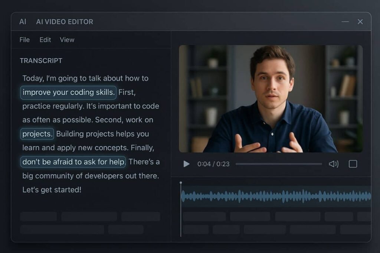This screenshot has height=253, width=380.
Task: Select the play triangle below the preview
Action: pyautogui.click(x=186, y=164)
